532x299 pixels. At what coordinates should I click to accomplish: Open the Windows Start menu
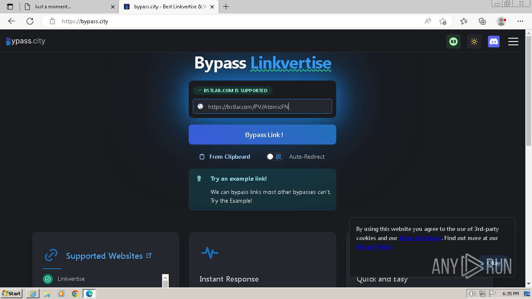click(x=12, y=293)
